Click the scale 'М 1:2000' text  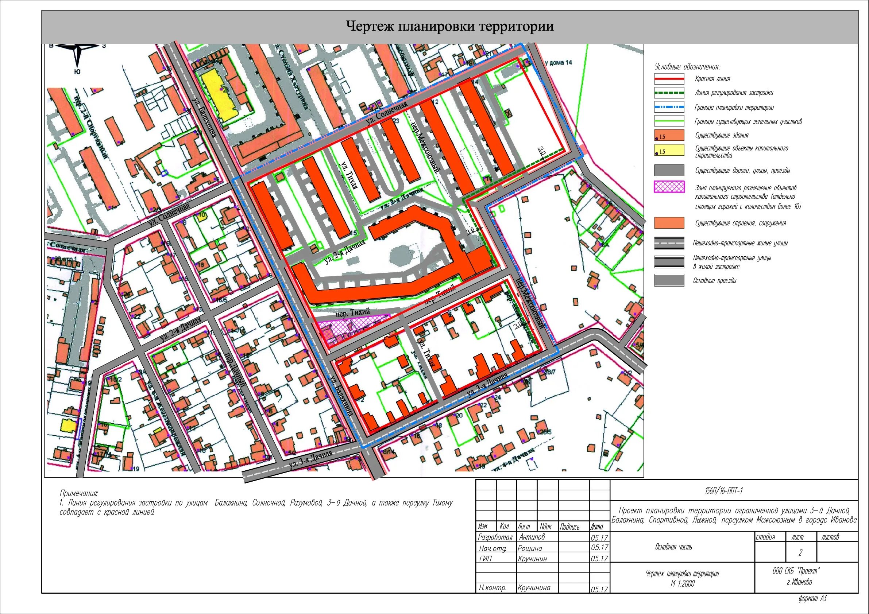click(683, 583)
